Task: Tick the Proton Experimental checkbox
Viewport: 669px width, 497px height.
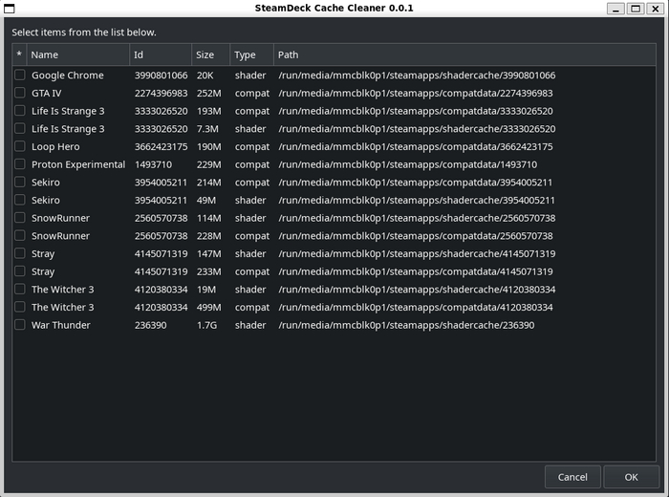Action: coord(20,164)
